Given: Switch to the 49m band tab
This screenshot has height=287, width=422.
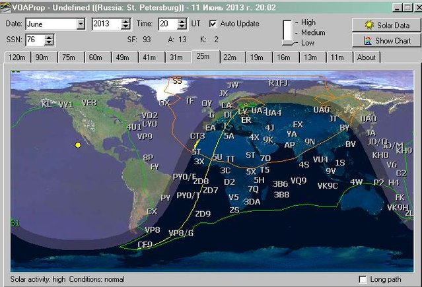Looking at the screenshot, I should (x=122, y=57).
